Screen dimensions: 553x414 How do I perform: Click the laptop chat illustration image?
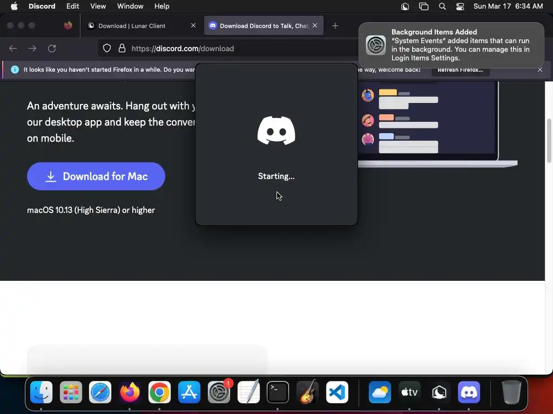(x=437, y=124)
